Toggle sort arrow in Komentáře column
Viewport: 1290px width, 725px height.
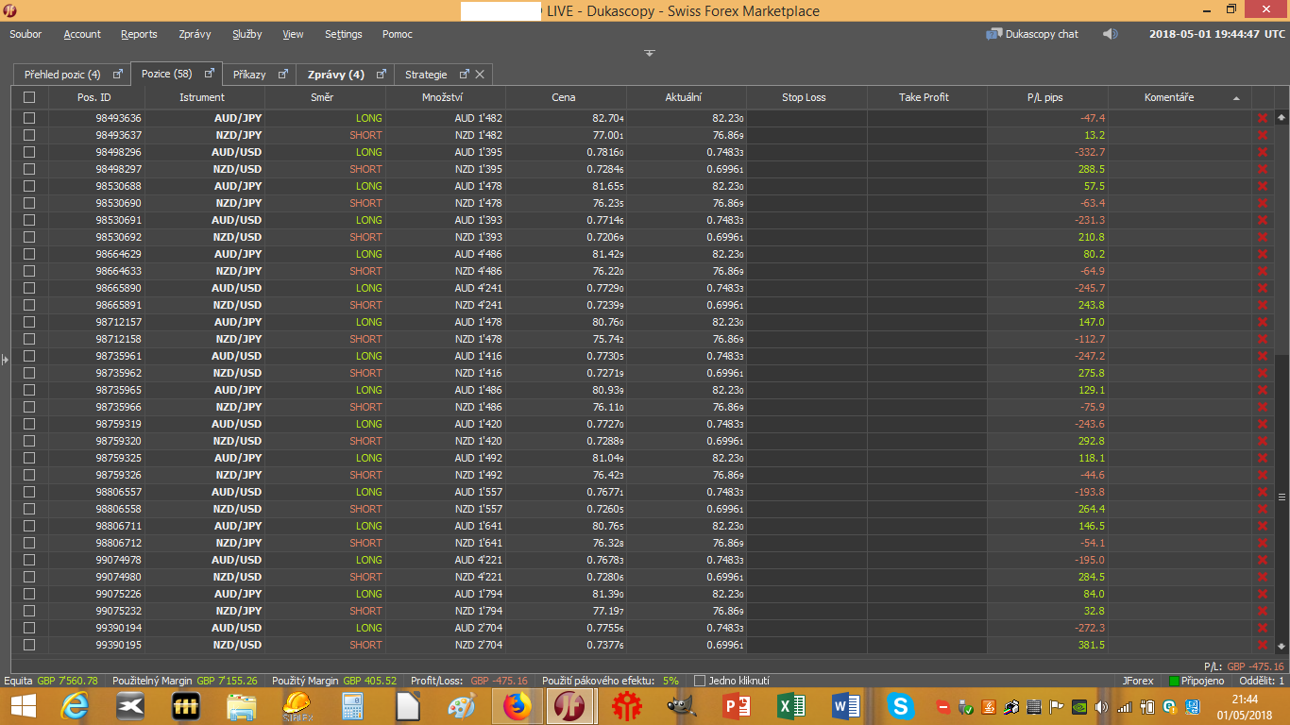tap(1236, 98)
